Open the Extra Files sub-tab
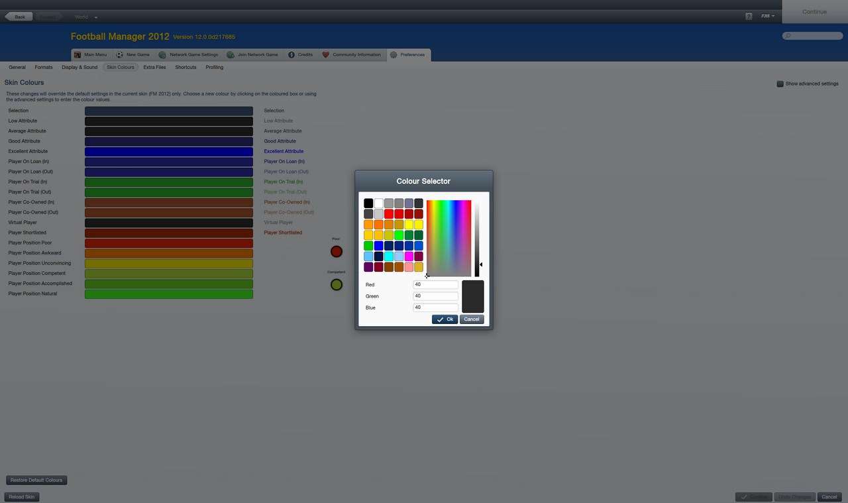This screenshot has width=848, height=503. coord(154,68)
